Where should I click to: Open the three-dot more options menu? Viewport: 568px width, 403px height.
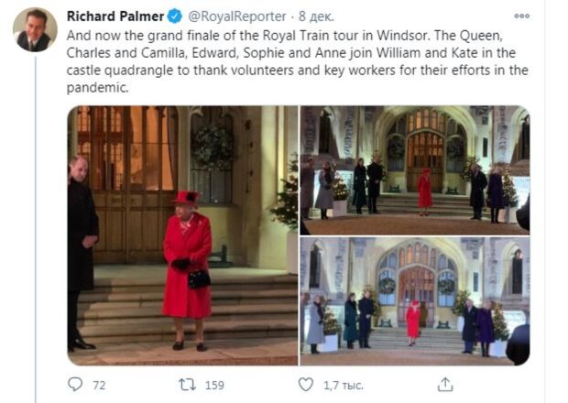tap(521, 16)
